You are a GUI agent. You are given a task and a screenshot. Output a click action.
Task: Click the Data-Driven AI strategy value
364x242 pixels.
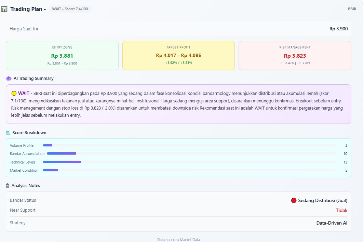click(x=332, y=223)
